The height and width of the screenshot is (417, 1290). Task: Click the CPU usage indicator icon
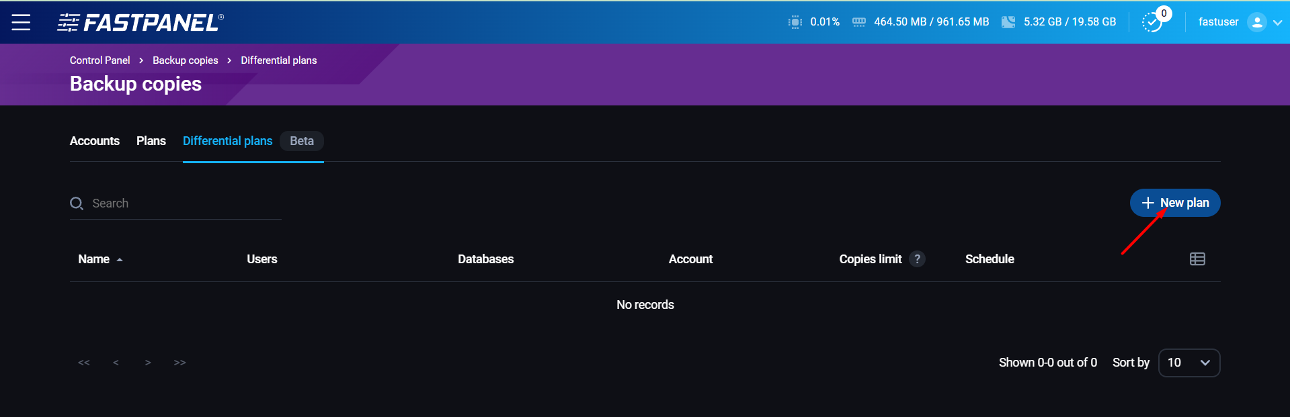(795, 22)
